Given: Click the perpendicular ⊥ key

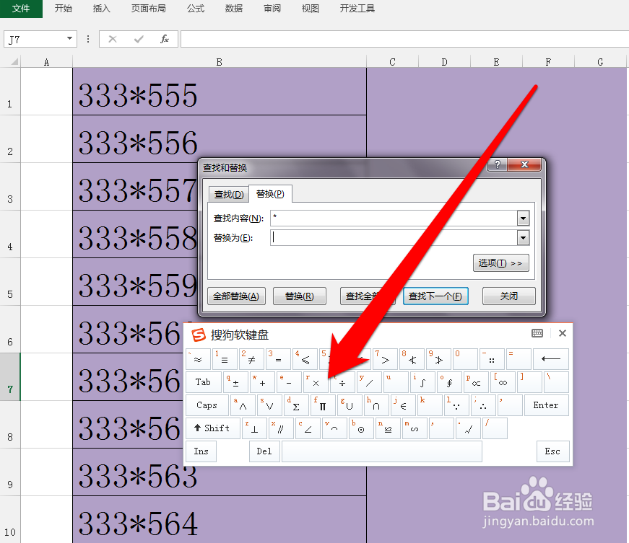Looking at the screenshot, I should click(254, 428).
